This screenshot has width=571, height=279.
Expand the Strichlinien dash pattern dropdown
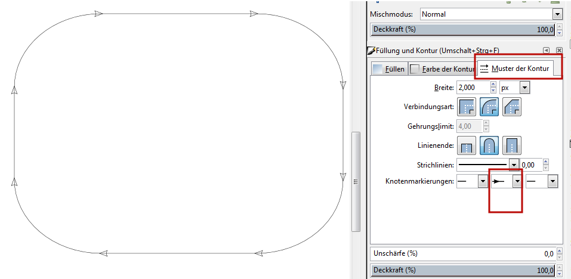[x=487, y=165]
